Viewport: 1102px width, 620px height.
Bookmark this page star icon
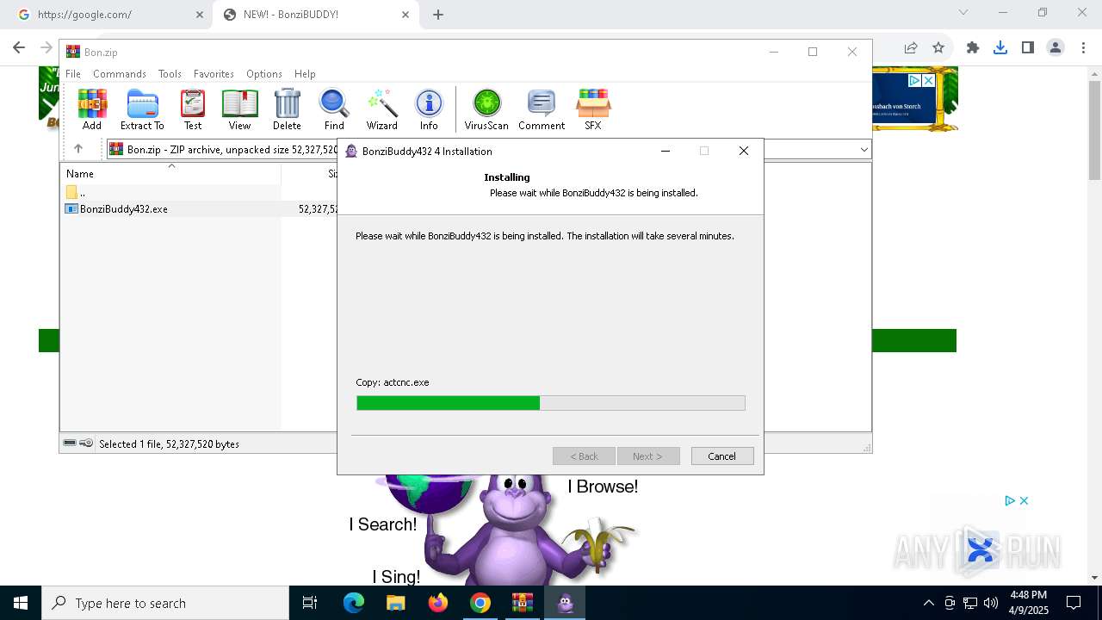938,47
